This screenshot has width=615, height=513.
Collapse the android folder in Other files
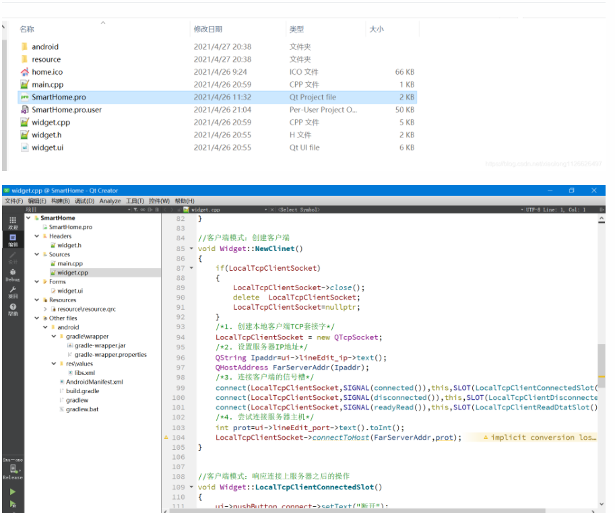(45, 327)
